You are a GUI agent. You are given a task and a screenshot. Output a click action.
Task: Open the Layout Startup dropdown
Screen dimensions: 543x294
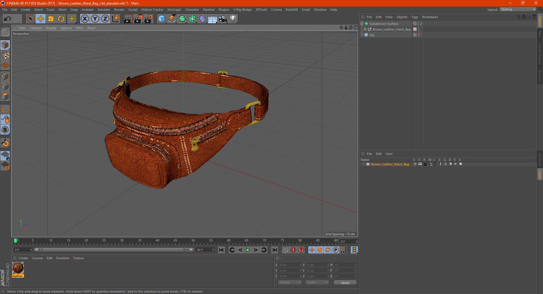pos(518,9)
